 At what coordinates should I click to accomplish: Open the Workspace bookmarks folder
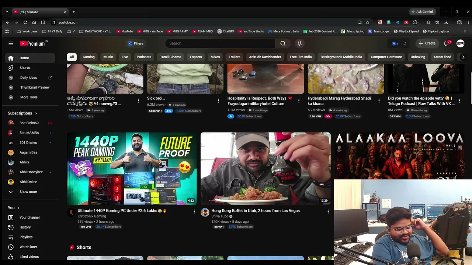(27, 31)
